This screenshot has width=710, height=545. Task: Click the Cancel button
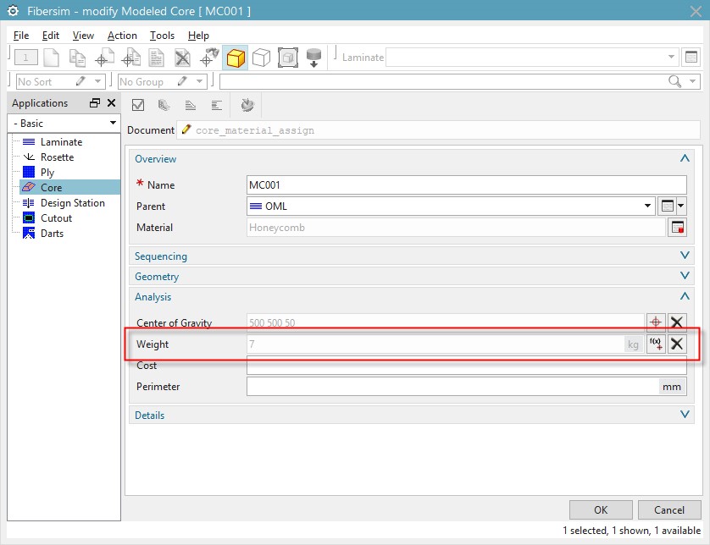(x=669, y=509)
